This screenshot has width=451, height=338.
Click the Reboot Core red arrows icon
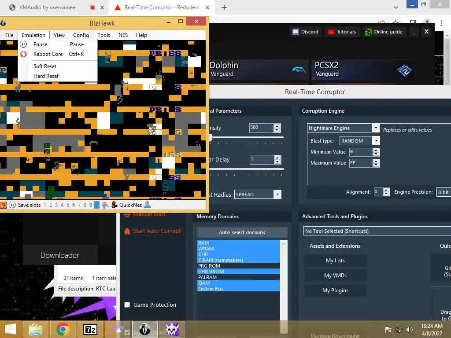(x=23, y=54)
